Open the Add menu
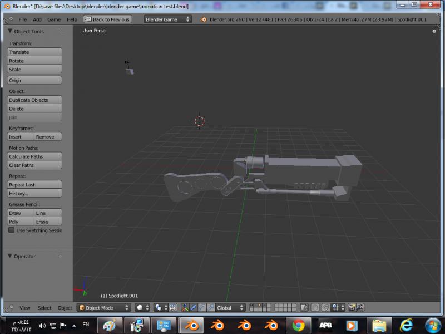The height and width of the screenshot is (334, 445). (37, 19)
